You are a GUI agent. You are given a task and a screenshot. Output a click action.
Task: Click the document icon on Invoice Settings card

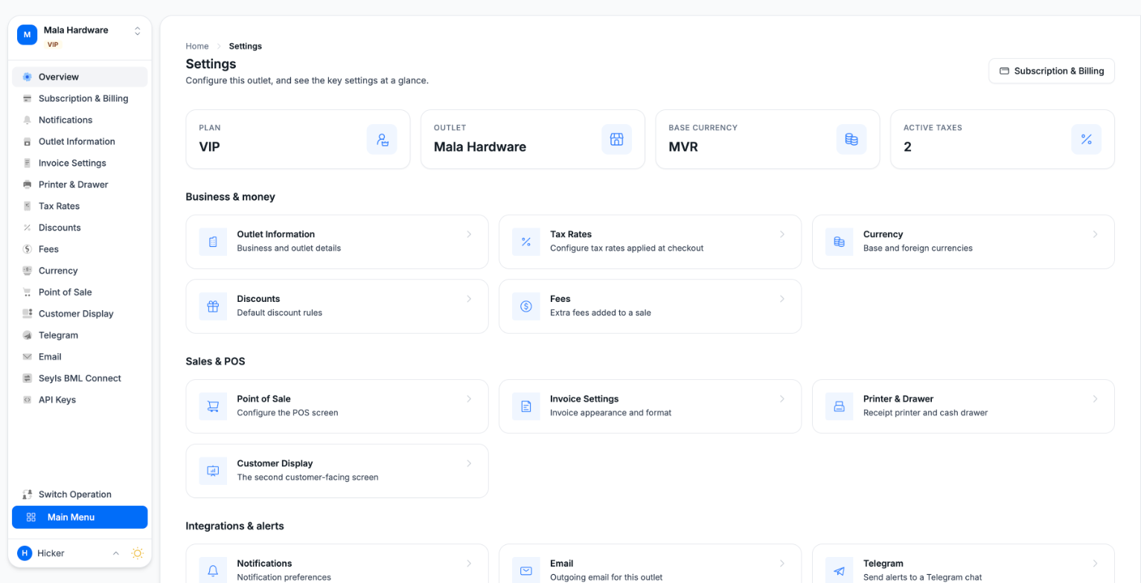[x=526, y=406]
